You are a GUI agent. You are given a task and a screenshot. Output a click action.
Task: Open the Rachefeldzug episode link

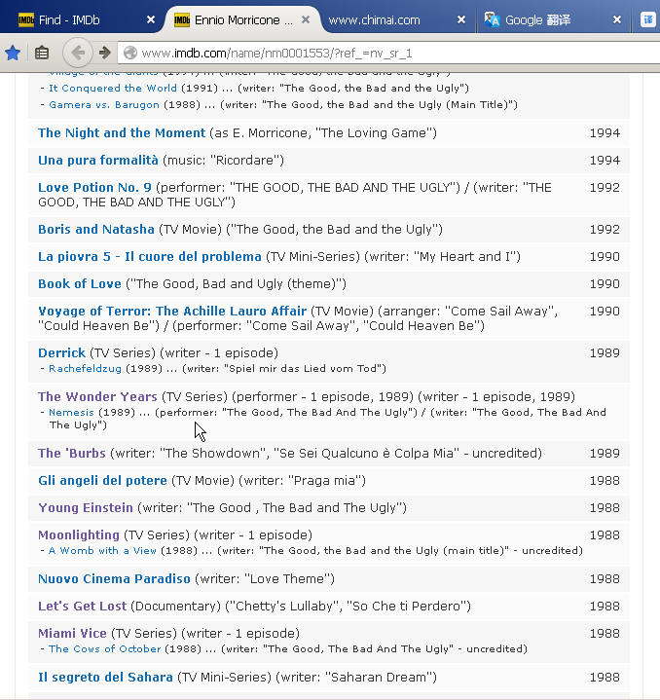(86, 368)
